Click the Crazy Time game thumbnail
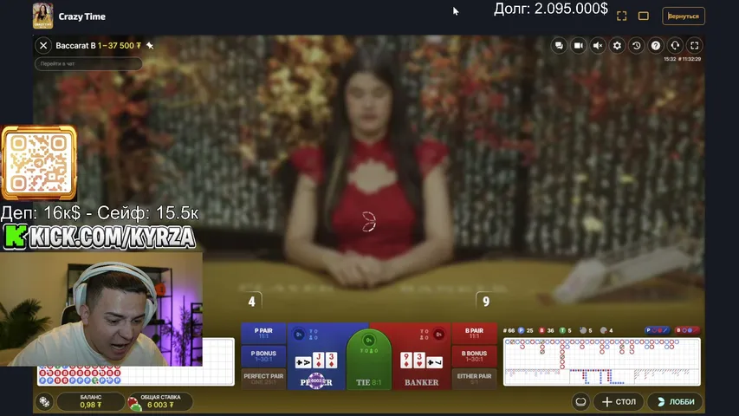 click(43, 16)
